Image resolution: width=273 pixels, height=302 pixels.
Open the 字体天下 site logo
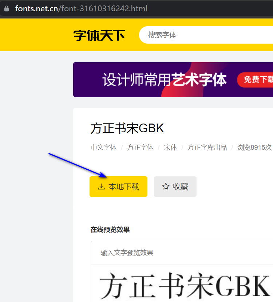tap(99, 35)
